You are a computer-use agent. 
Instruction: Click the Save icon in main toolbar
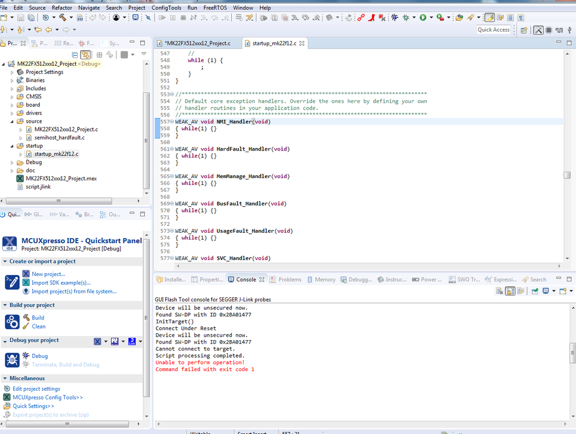21,18
